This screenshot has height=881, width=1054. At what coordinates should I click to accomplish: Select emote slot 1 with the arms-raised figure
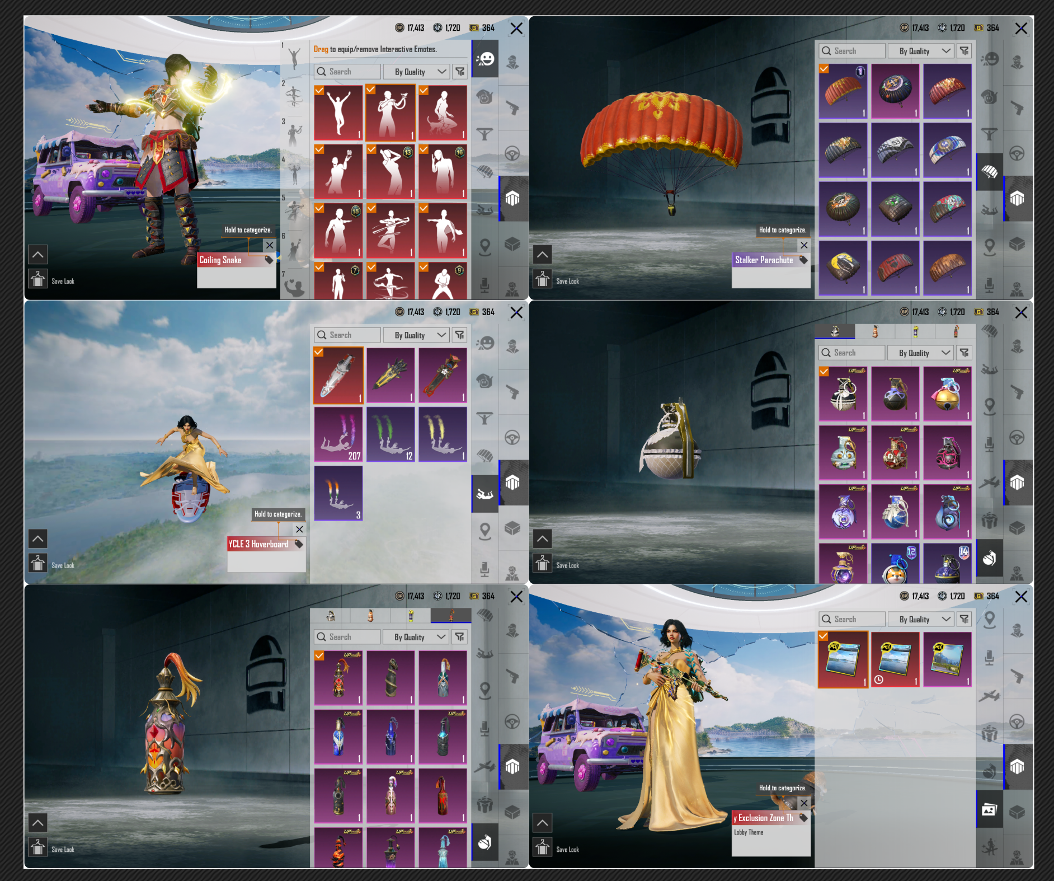click(295, 58)
